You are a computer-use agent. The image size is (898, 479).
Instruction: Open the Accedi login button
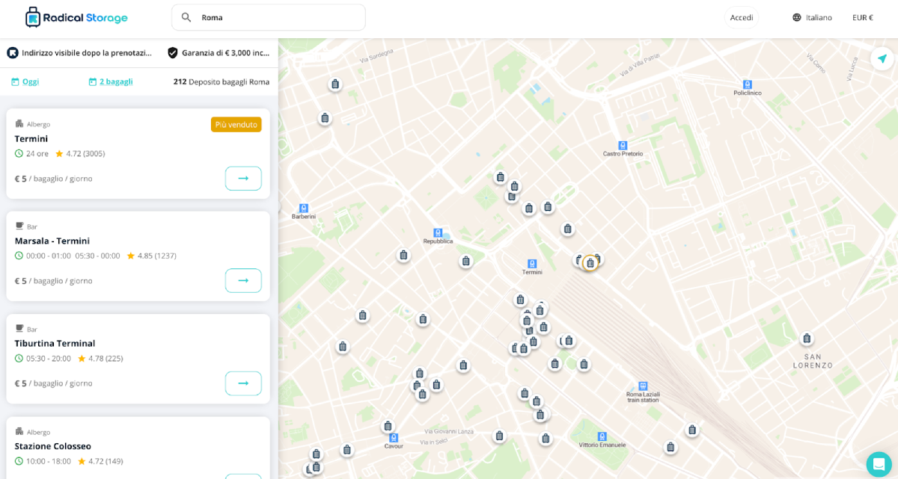(x=742, y=17)
